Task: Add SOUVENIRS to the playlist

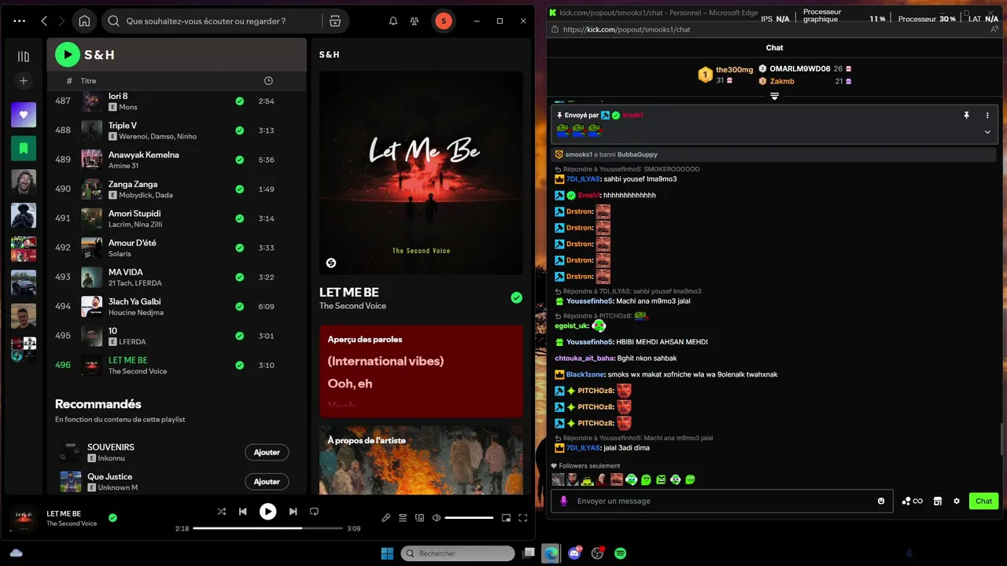Action: tap(267, 452)
